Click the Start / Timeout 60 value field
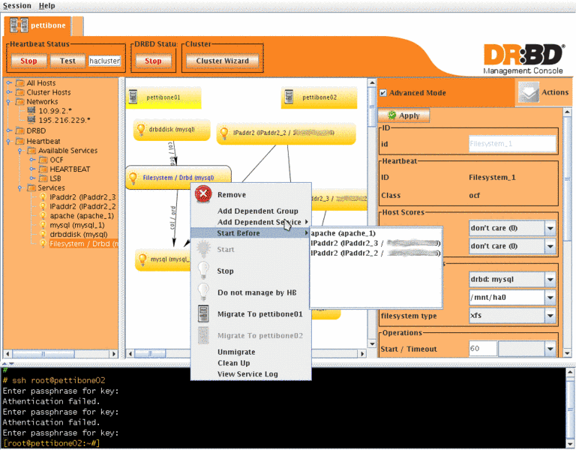 [483, 348]
